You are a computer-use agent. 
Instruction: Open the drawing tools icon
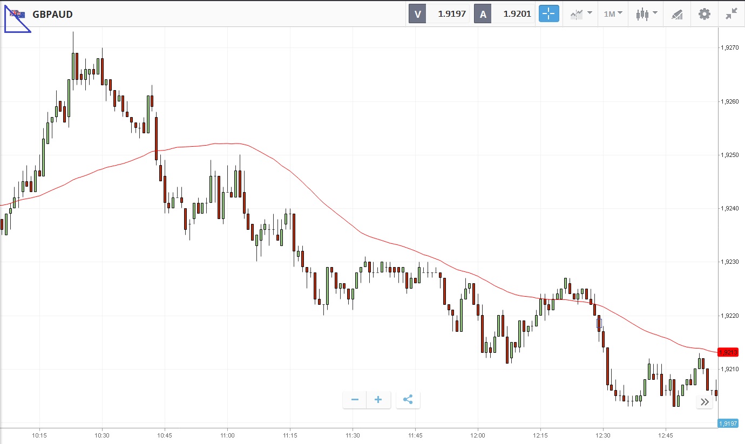click(x=677, y=14)
